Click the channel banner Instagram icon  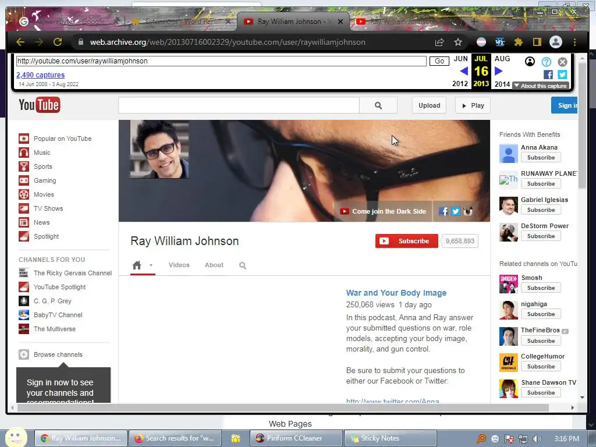tap(468, 211)
